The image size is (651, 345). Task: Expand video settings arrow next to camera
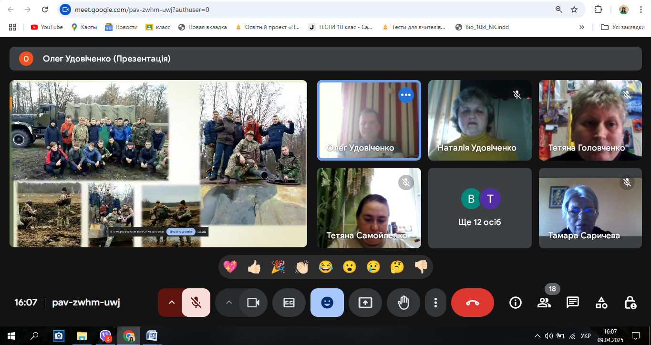[228, 303]
